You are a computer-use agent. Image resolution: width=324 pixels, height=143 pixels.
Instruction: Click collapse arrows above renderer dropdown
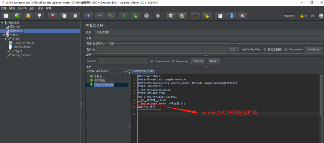89,67
